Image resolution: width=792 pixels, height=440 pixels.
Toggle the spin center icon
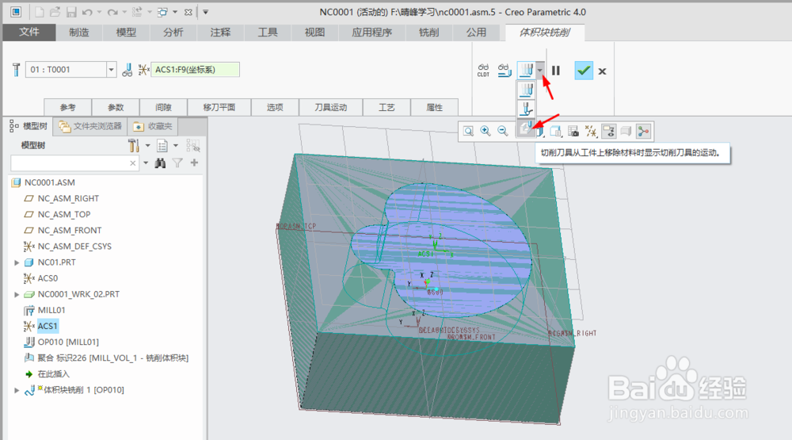click(643, 132)
